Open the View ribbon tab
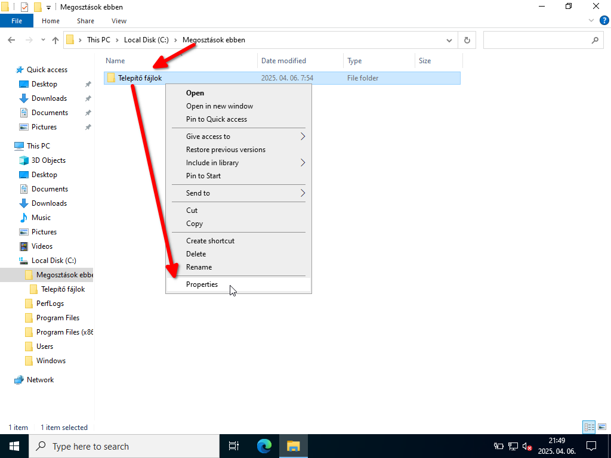 click(119, 21)
